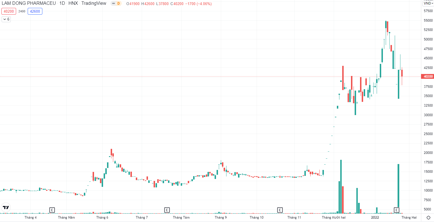Click the high value H42600
This screenshot has height=222, width=434.
point(148,4)
